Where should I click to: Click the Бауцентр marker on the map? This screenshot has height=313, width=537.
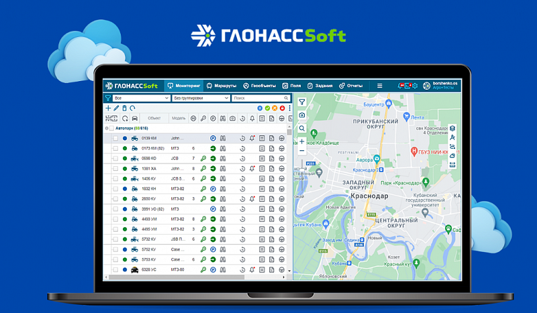(x=388, y=103)
